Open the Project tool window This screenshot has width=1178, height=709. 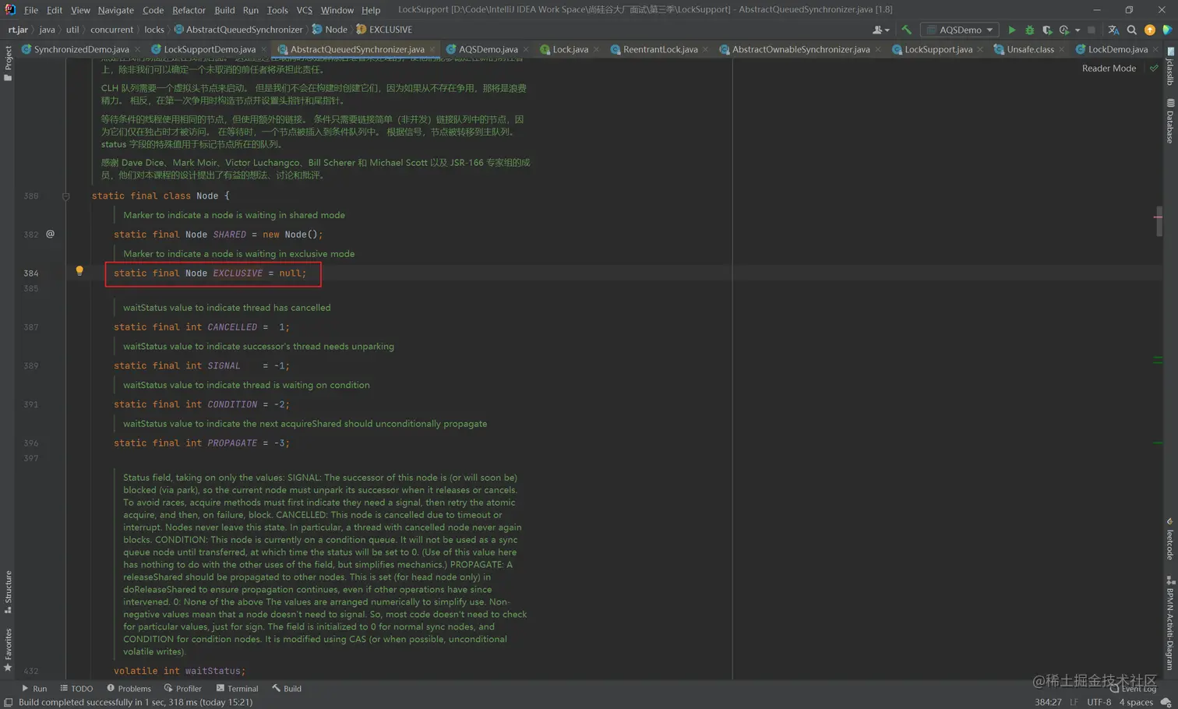tap(8, 64)
